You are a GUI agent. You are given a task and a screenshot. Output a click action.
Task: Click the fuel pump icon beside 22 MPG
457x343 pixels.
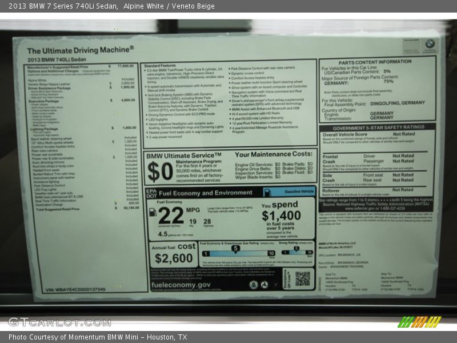tap(153, 212)
